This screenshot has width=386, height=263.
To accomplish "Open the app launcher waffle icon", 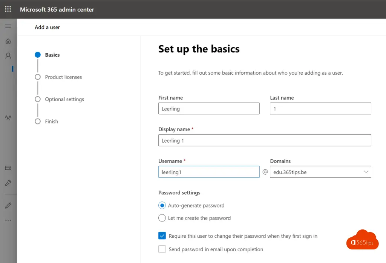I will [x=8, y=9].
